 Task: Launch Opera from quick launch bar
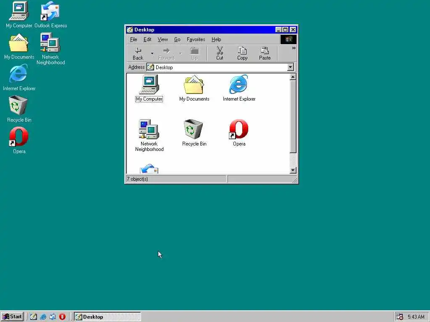(62, 317)
